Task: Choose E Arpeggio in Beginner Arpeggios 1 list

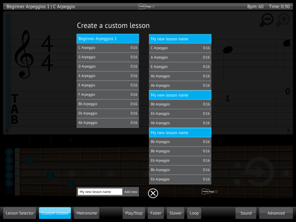Action: coord(108,85)
